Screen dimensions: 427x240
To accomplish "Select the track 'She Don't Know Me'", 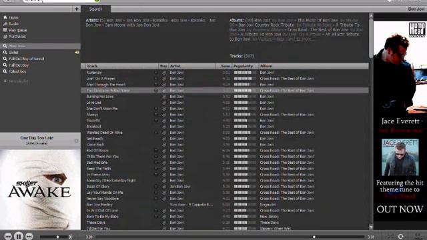I will [102, 109].
